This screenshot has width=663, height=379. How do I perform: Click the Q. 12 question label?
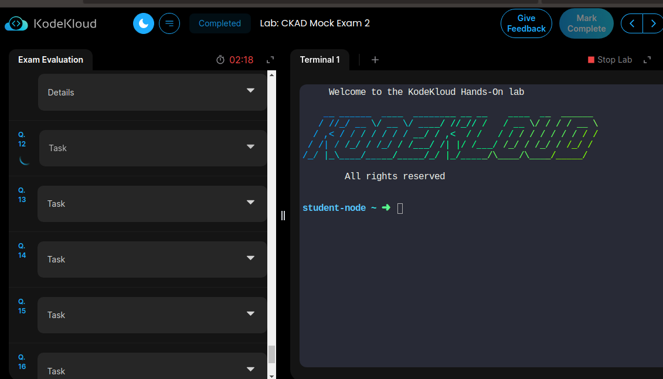(x=22, y=139)
